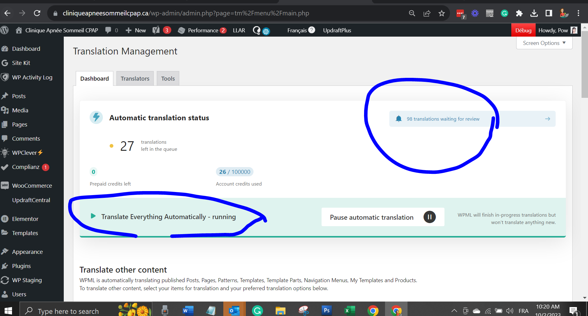This screenshot has width=588, height=316.
Task: Click the prepaid credits 0 badge
Action: coord(93,172)
